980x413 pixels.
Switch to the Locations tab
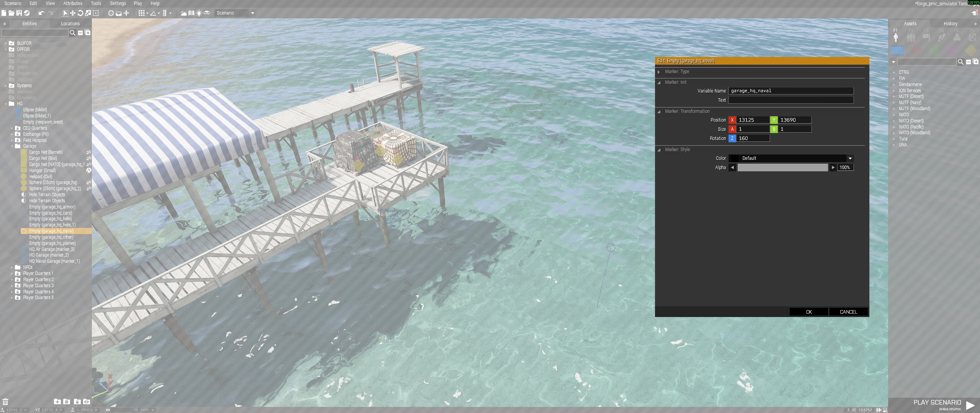pos(70,24)
